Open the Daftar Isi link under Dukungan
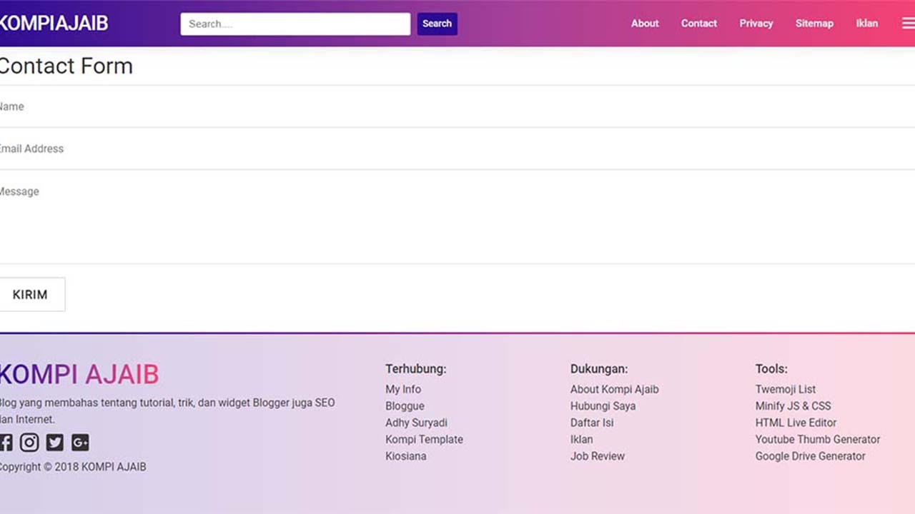 click(x=592, y=423)
